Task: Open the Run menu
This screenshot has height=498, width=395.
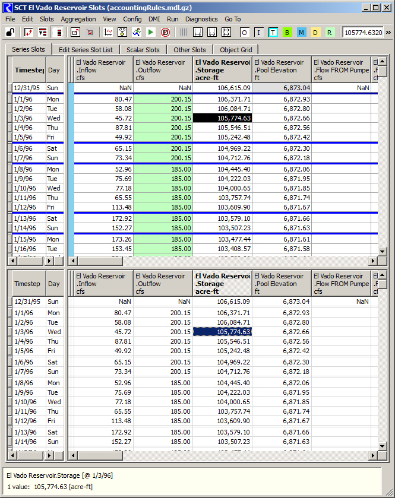Action: click(173, 19)
